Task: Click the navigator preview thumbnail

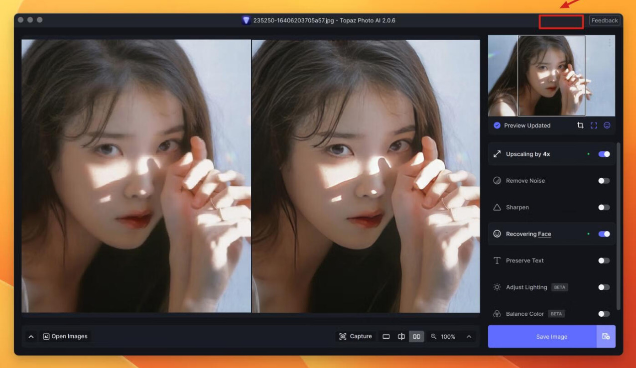Action: click(x=551, y=76)
